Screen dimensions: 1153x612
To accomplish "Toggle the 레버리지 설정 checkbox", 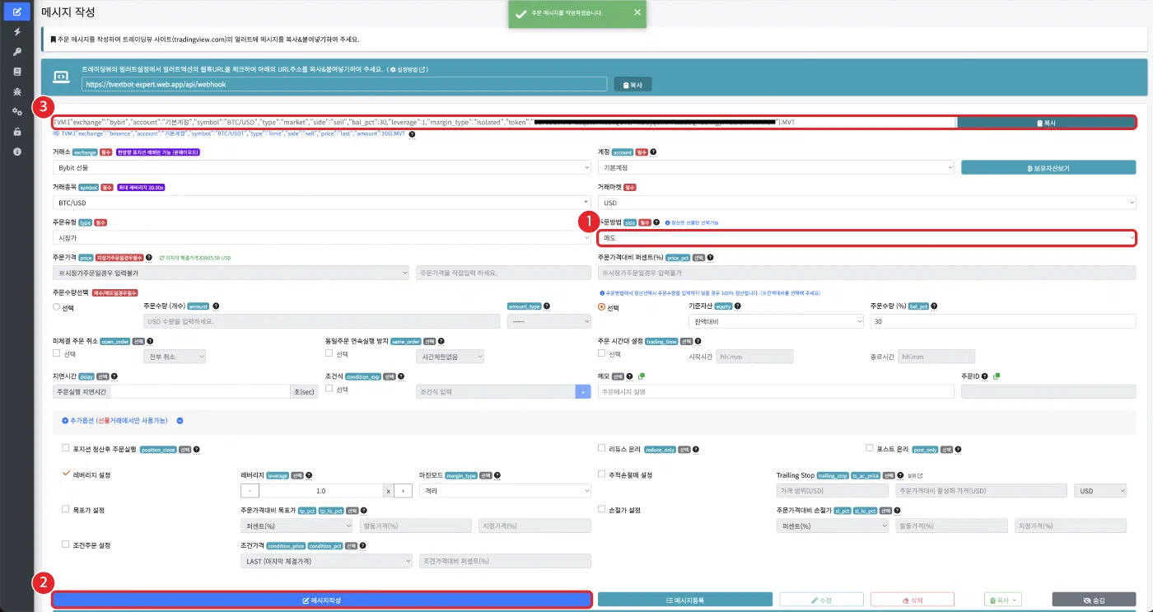I will (x=66, y=474).
